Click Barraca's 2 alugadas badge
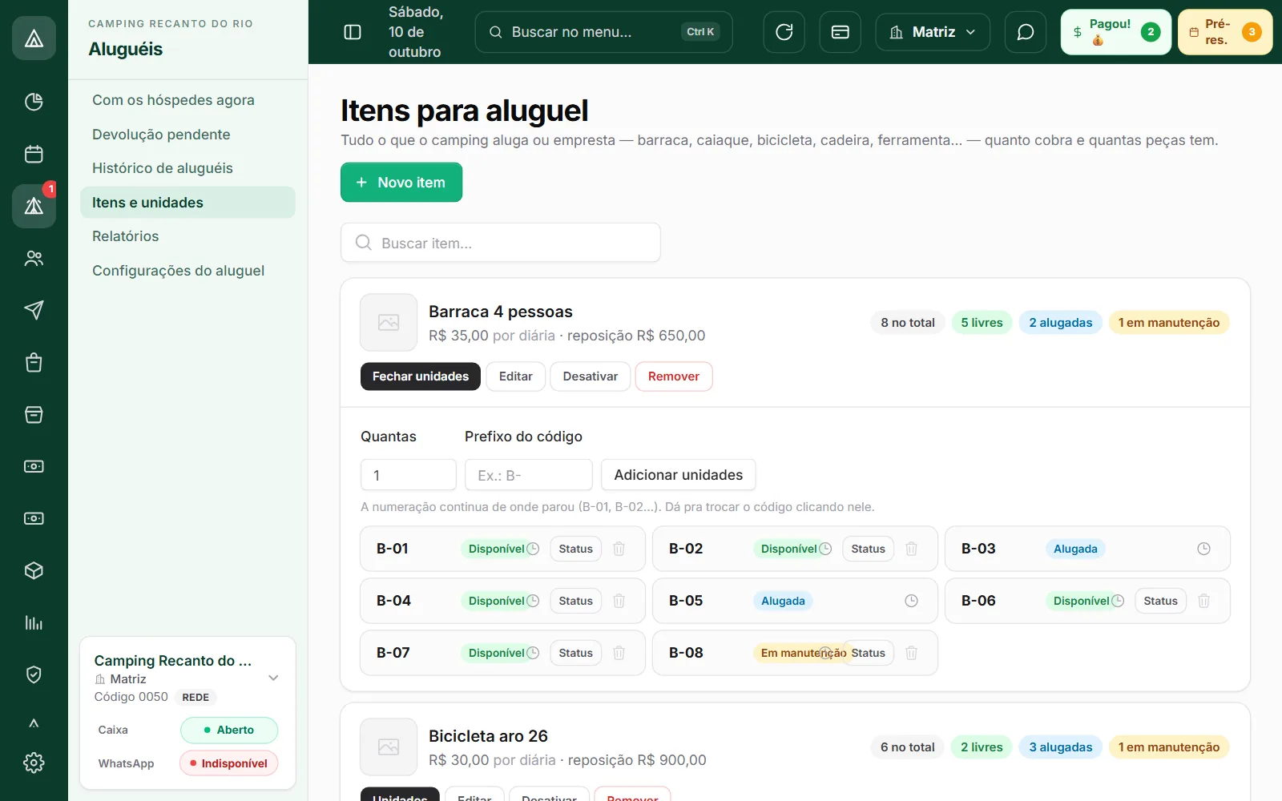This screenshot has width=1282, height=801. pyautogui.click(x=1061, y=323)
